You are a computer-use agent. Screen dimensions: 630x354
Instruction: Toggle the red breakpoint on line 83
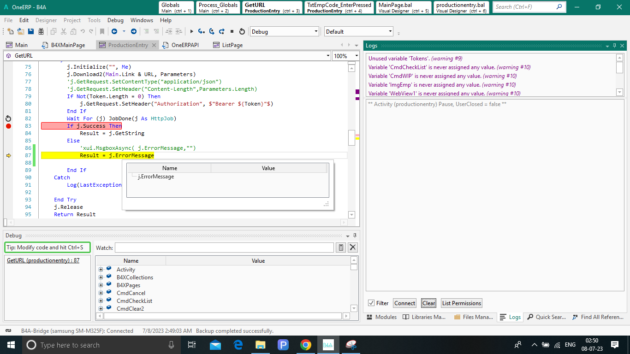click(x=8, y=126)
